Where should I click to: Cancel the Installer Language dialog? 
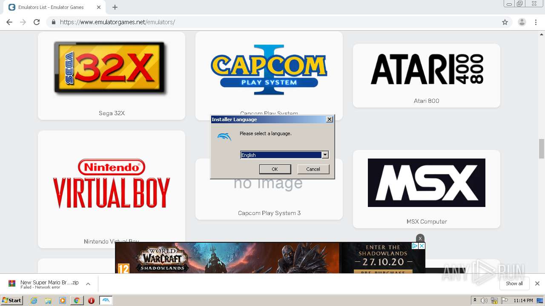tap(313, 169)
